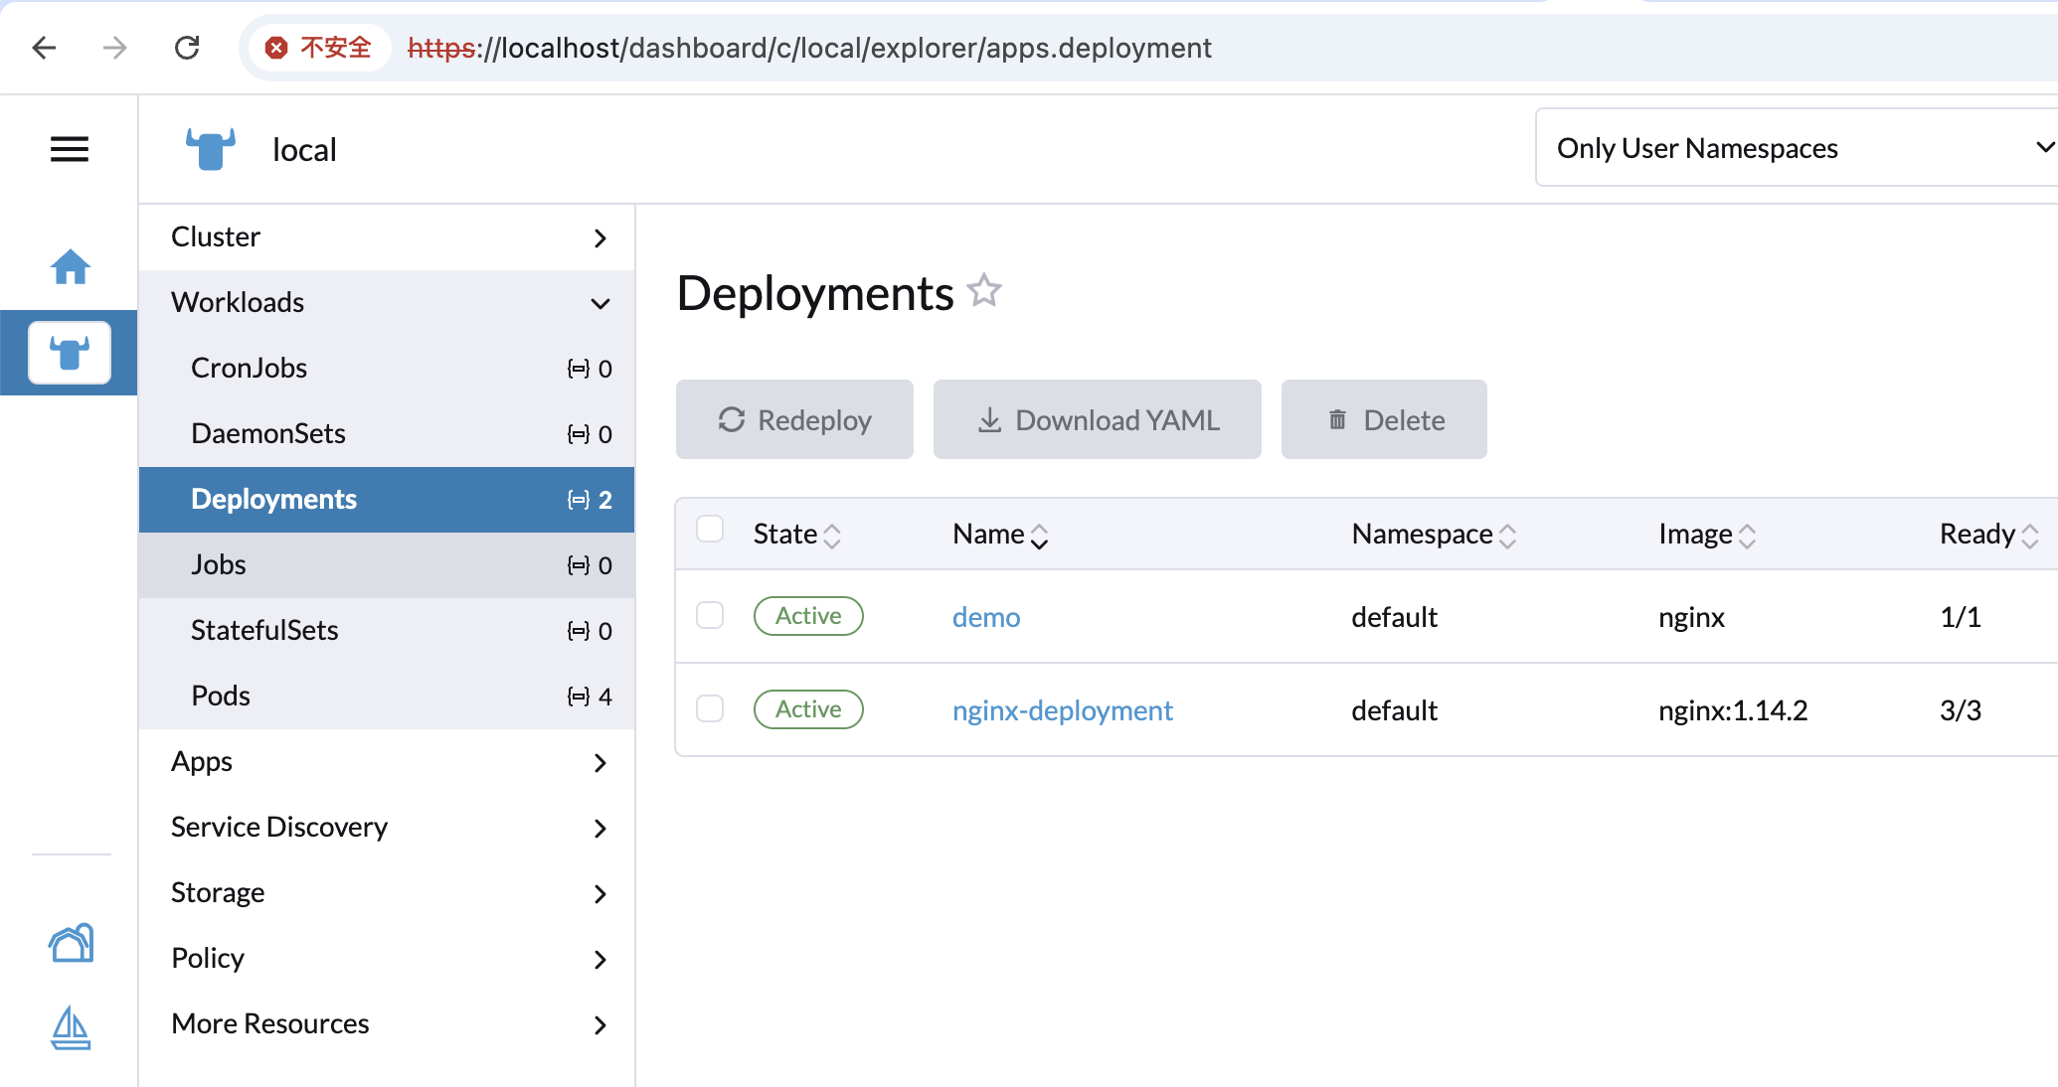
Task: Open the hamburger navigation menu
Action: (70, 149)
